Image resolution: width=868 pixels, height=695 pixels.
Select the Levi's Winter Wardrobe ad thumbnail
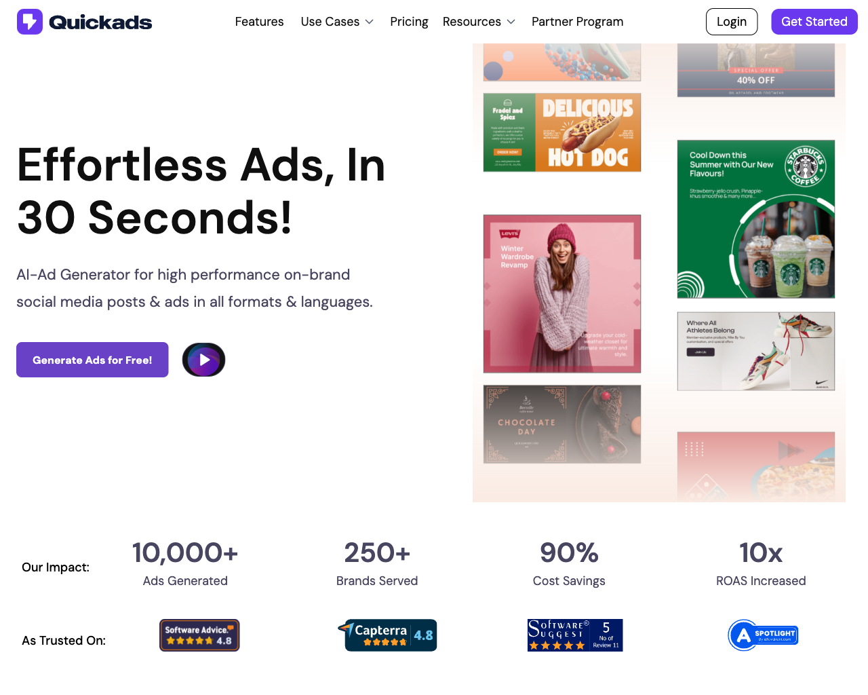(x=562, y=294)
